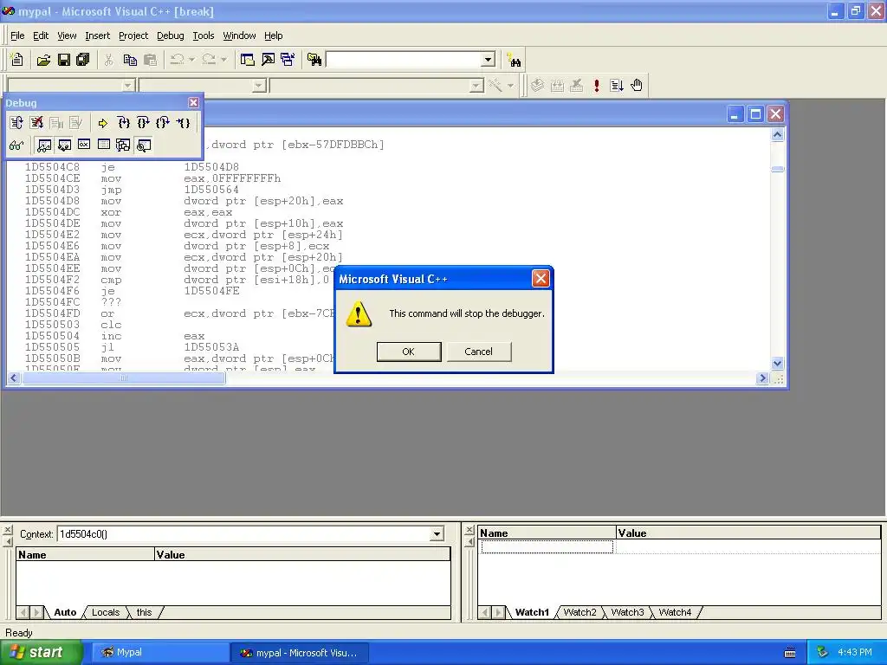Click the keyboard icon in the system tray
Screen dimensions: 887x665
[x=790, y=653]
